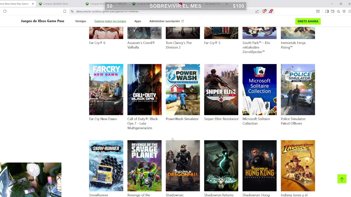Click the Far Cry New Dawn title text

pyautogui.click(x=103, y=119)
